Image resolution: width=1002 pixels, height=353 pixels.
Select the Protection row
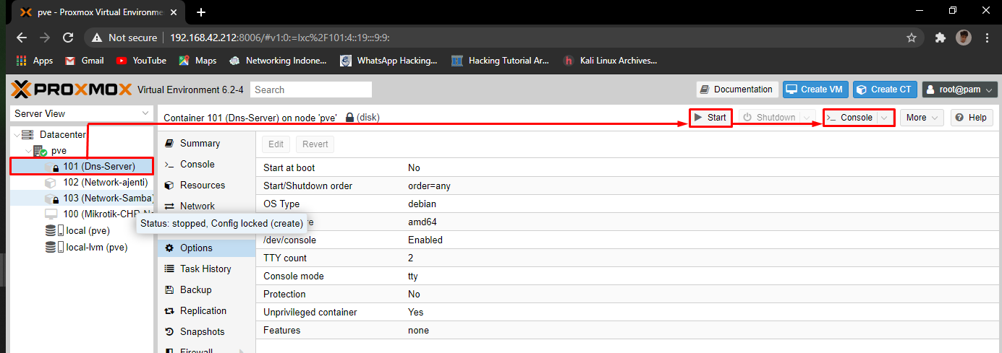[629, 294]
